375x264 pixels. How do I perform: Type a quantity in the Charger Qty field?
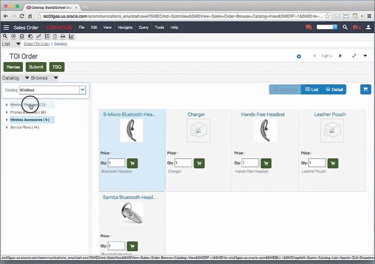click(182, 163)
